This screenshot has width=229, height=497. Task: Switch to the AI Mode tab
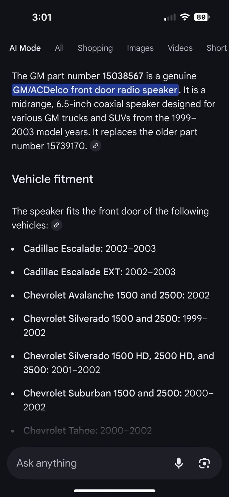point(25,48)
